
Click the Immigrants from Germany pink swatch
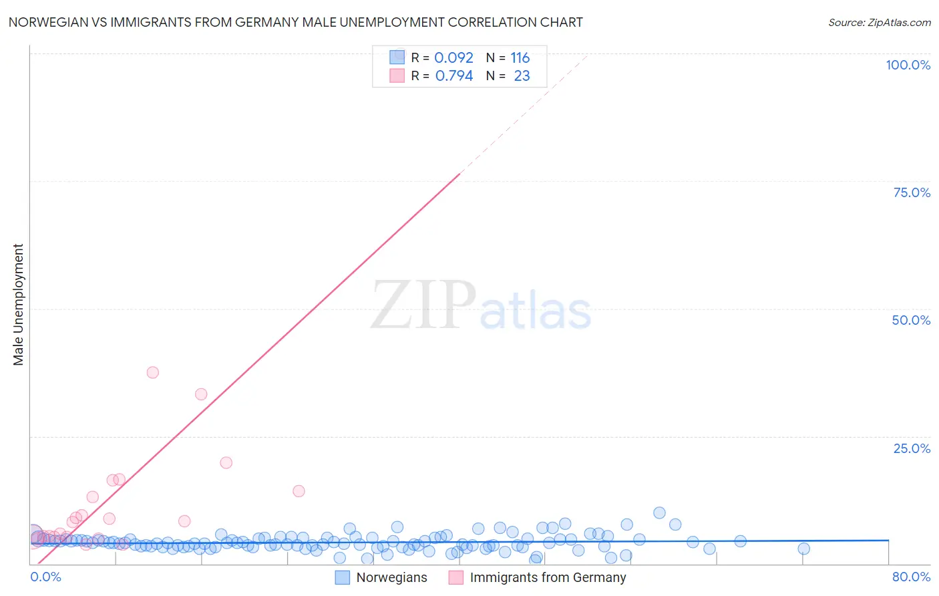coord(456,577)
